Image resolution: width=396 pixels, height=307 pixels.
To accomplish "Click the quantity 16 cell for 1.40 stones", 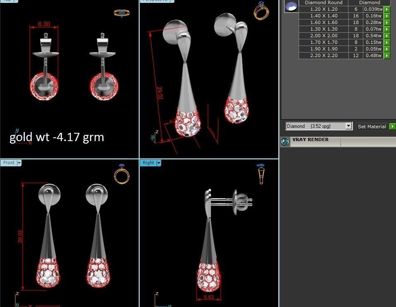I will click(x=356, y=16).
